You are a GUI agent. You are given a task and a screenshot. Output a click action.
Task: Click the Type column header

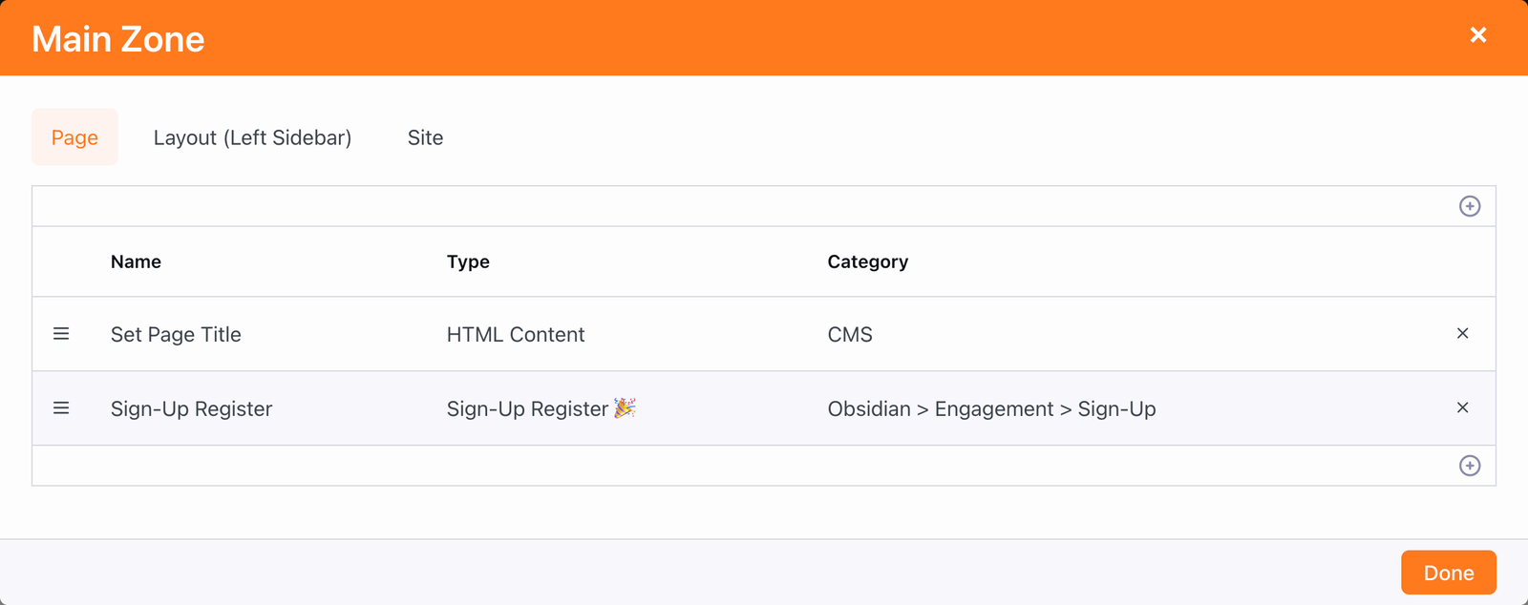[x=468, y=261]
